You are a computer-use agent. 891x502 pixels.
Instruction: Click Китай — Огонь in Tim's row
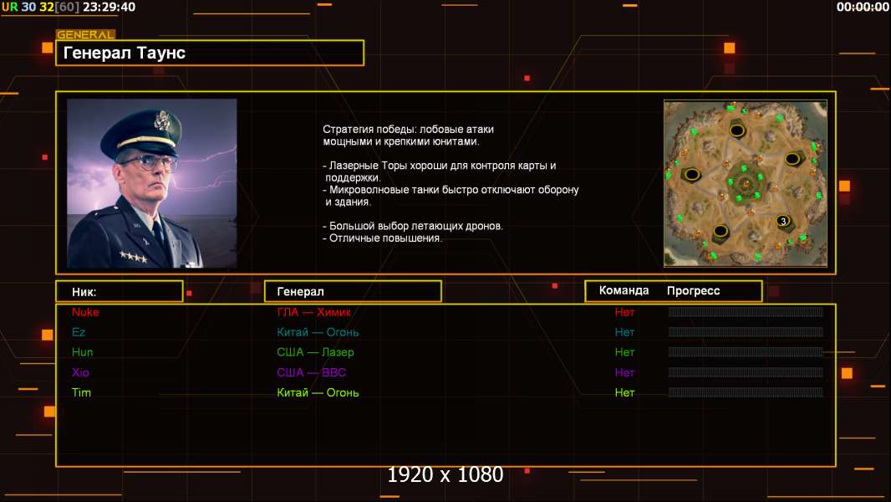318,392
